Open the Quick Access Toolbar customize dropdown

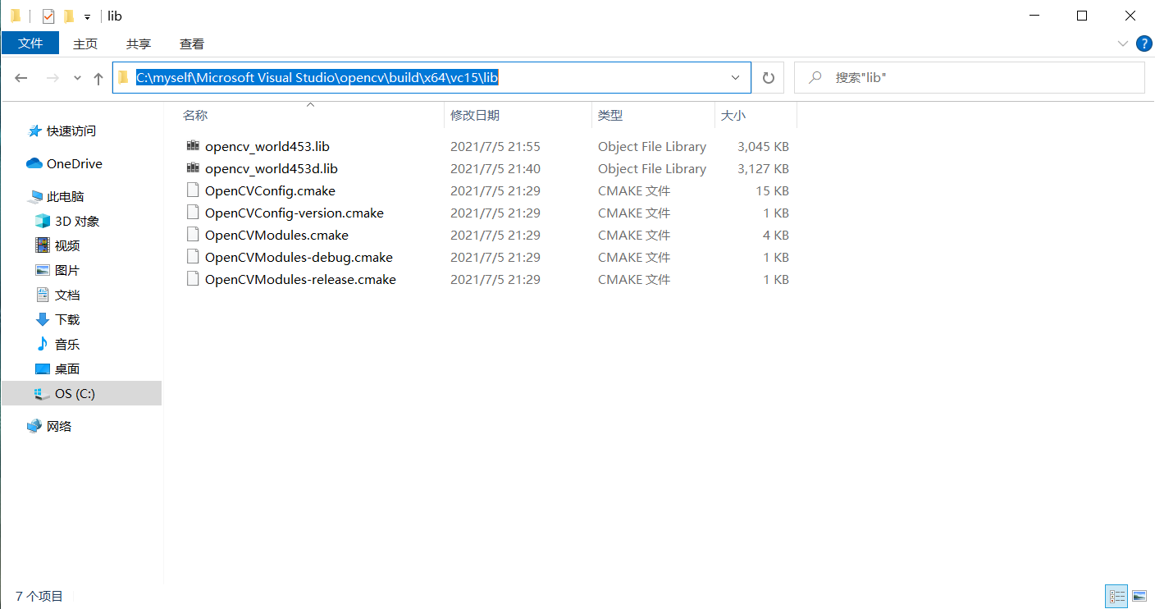[87, 16]
